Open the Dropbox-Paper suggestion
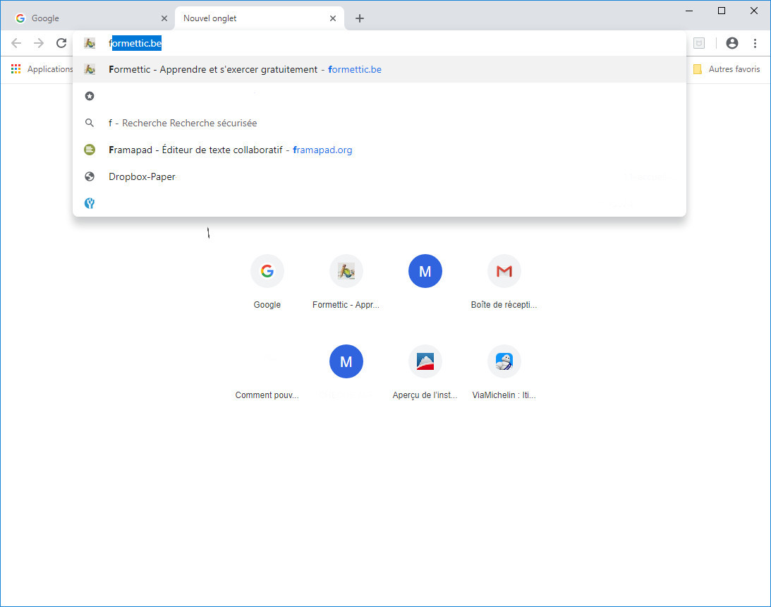771x607 pixels. [379, 176]
